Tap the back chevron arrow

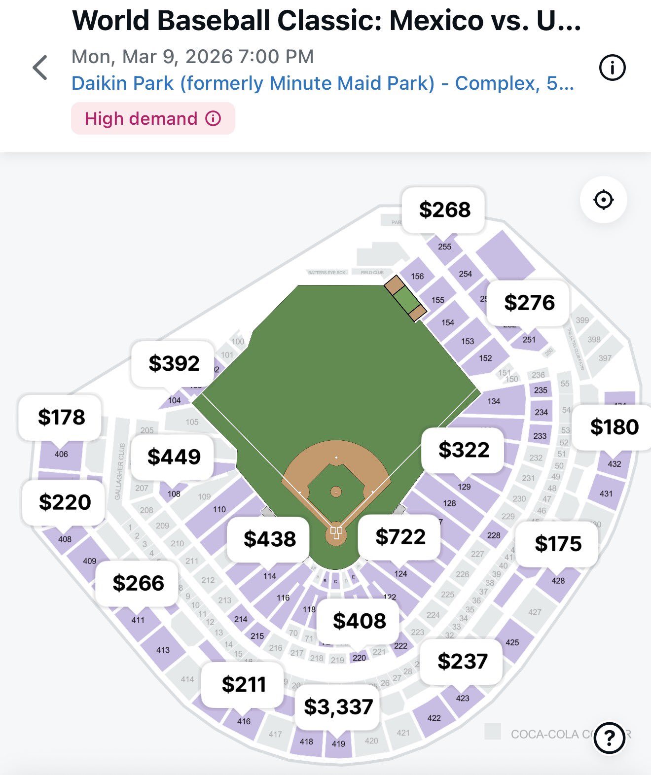click(x=40, y=68)
